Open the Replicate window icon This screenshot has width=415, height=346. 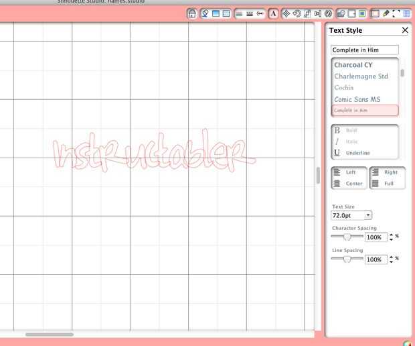click(328, 13)
